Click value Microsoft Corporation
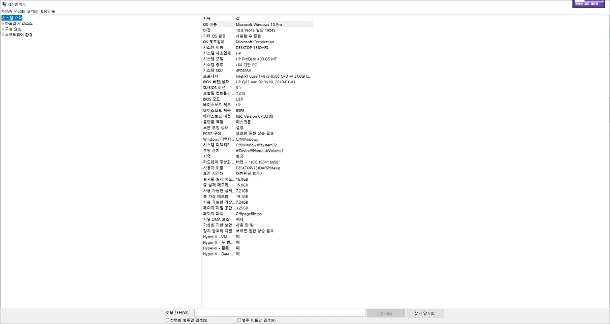 [255, 42]
